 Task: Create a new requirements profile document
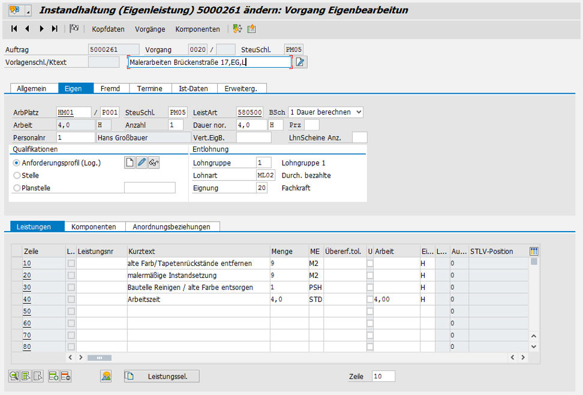(130, 163)
